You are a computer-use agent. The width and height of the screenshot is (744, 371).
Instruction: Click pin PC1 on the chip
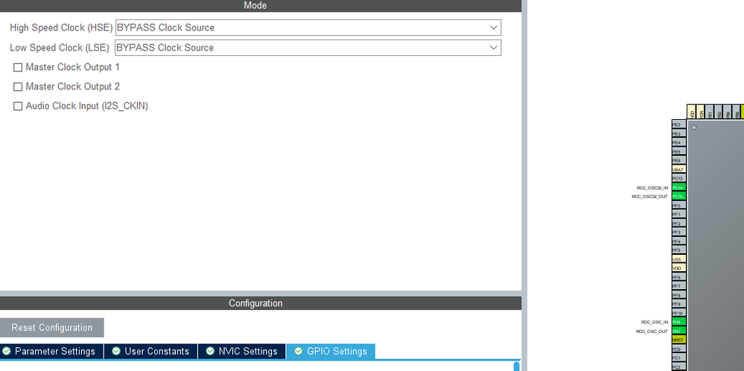(x=679, y=358)
